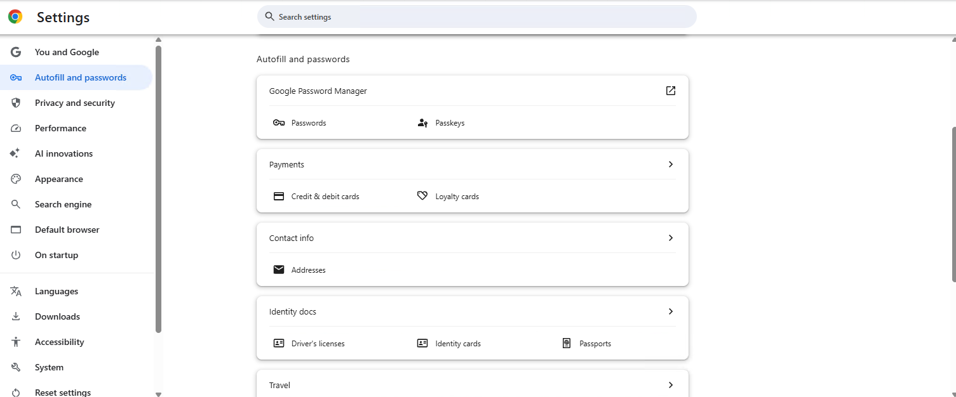
Task: Click the translate icon for Languages
Action: coord(16,291)
